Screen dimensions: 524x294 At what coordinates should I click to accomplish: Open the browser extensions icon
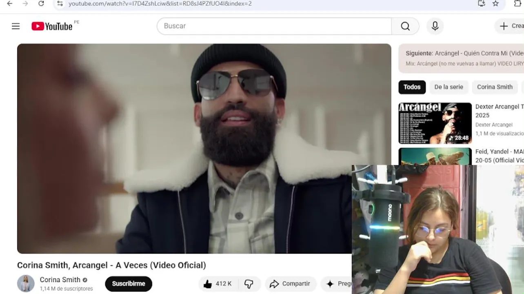tap(517, 4)
